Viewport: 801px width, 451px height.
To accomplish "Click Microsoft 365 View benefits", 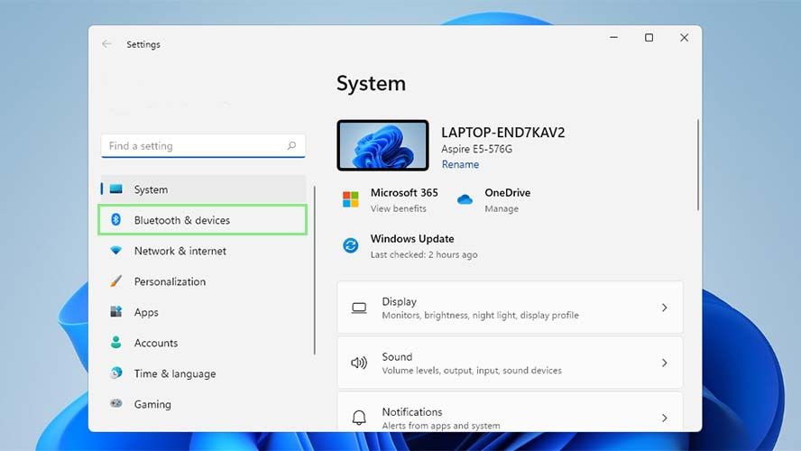I will coord(398,208).
